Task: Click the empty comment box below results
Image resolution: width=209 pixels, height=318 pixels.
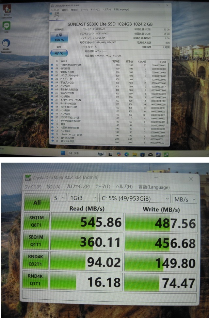Action: tap(109, 297)
